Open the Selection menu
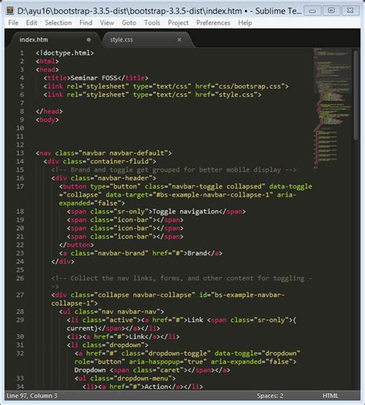 click(x=58, y=23)
